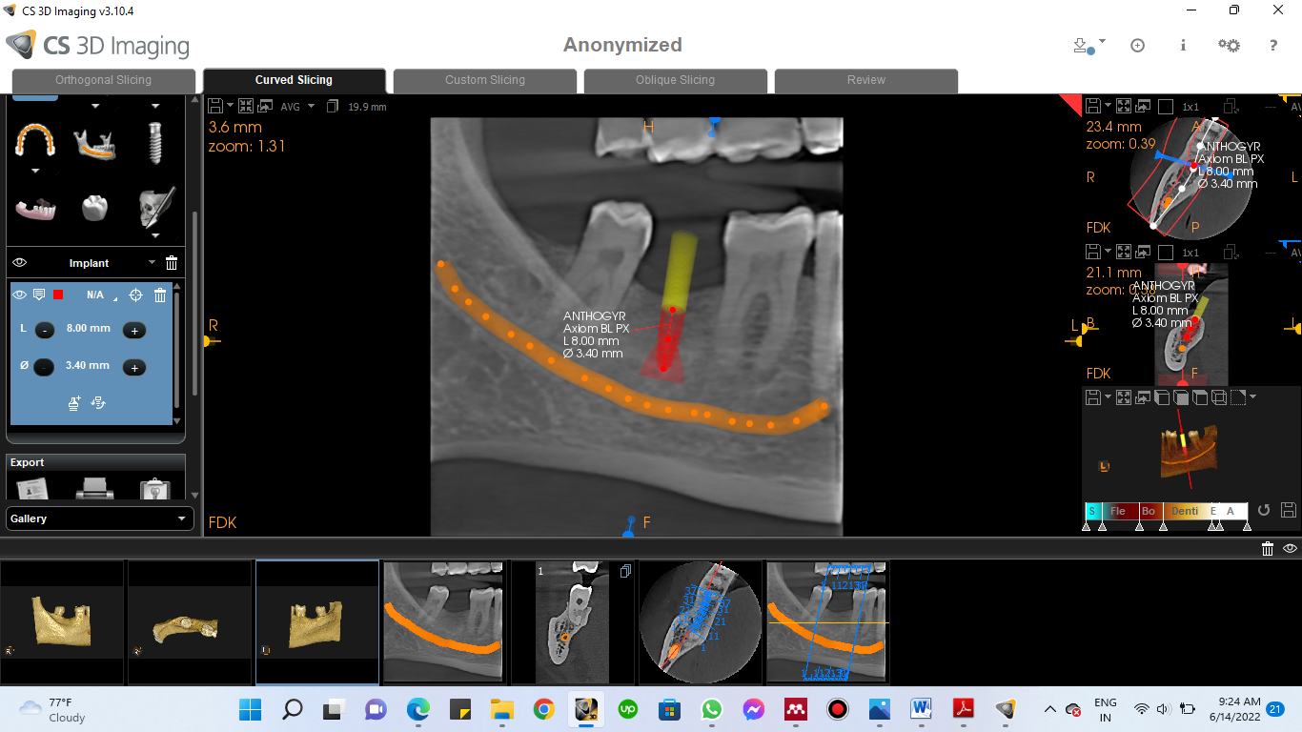Center view on implant with crosshair icon
The width and height of the screenshot is (1302, 732).
coord(135,295)
